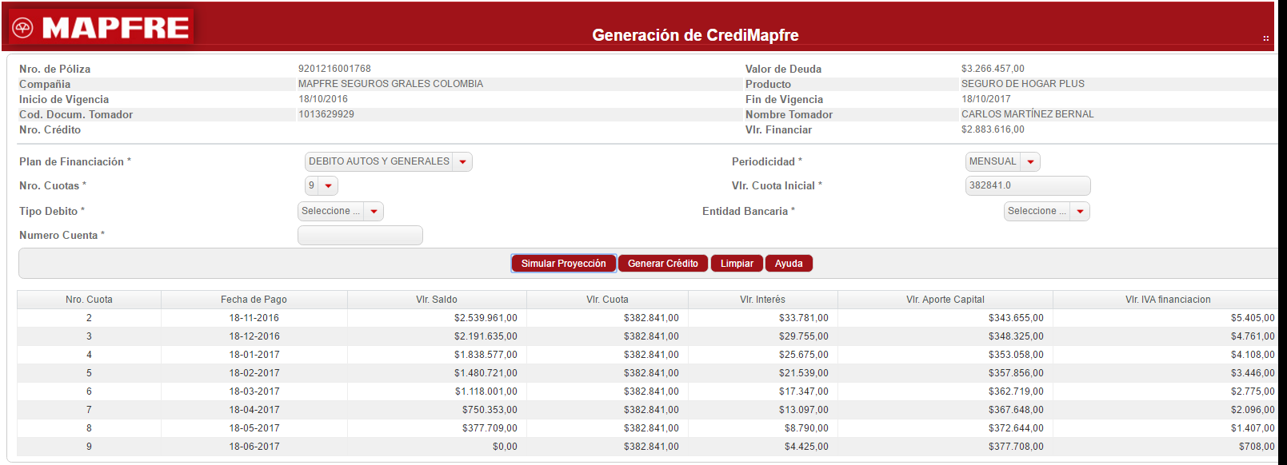The image size is (1287, 465).
Task: Click the interest value $33.781,00
Action: coord(804,318)
